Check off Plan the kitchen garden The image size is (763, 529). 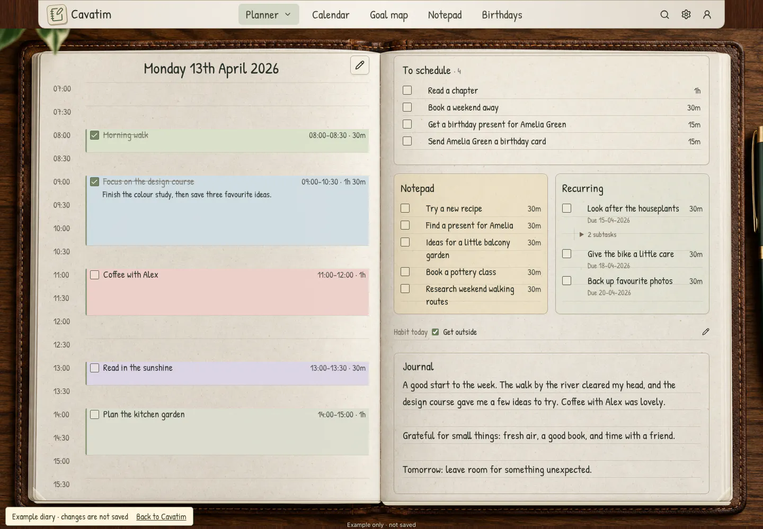[x=94, y=414]
